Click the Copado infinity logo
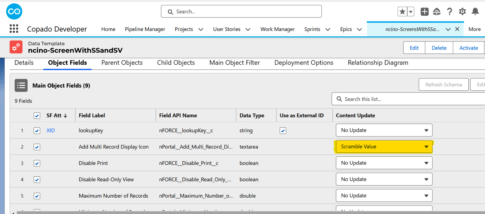 point(14,12)
